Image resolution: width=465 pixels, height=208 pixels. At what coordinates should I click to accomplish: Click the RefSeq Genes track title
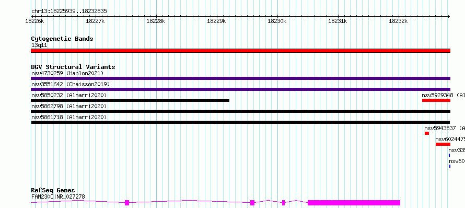(53, 191)
